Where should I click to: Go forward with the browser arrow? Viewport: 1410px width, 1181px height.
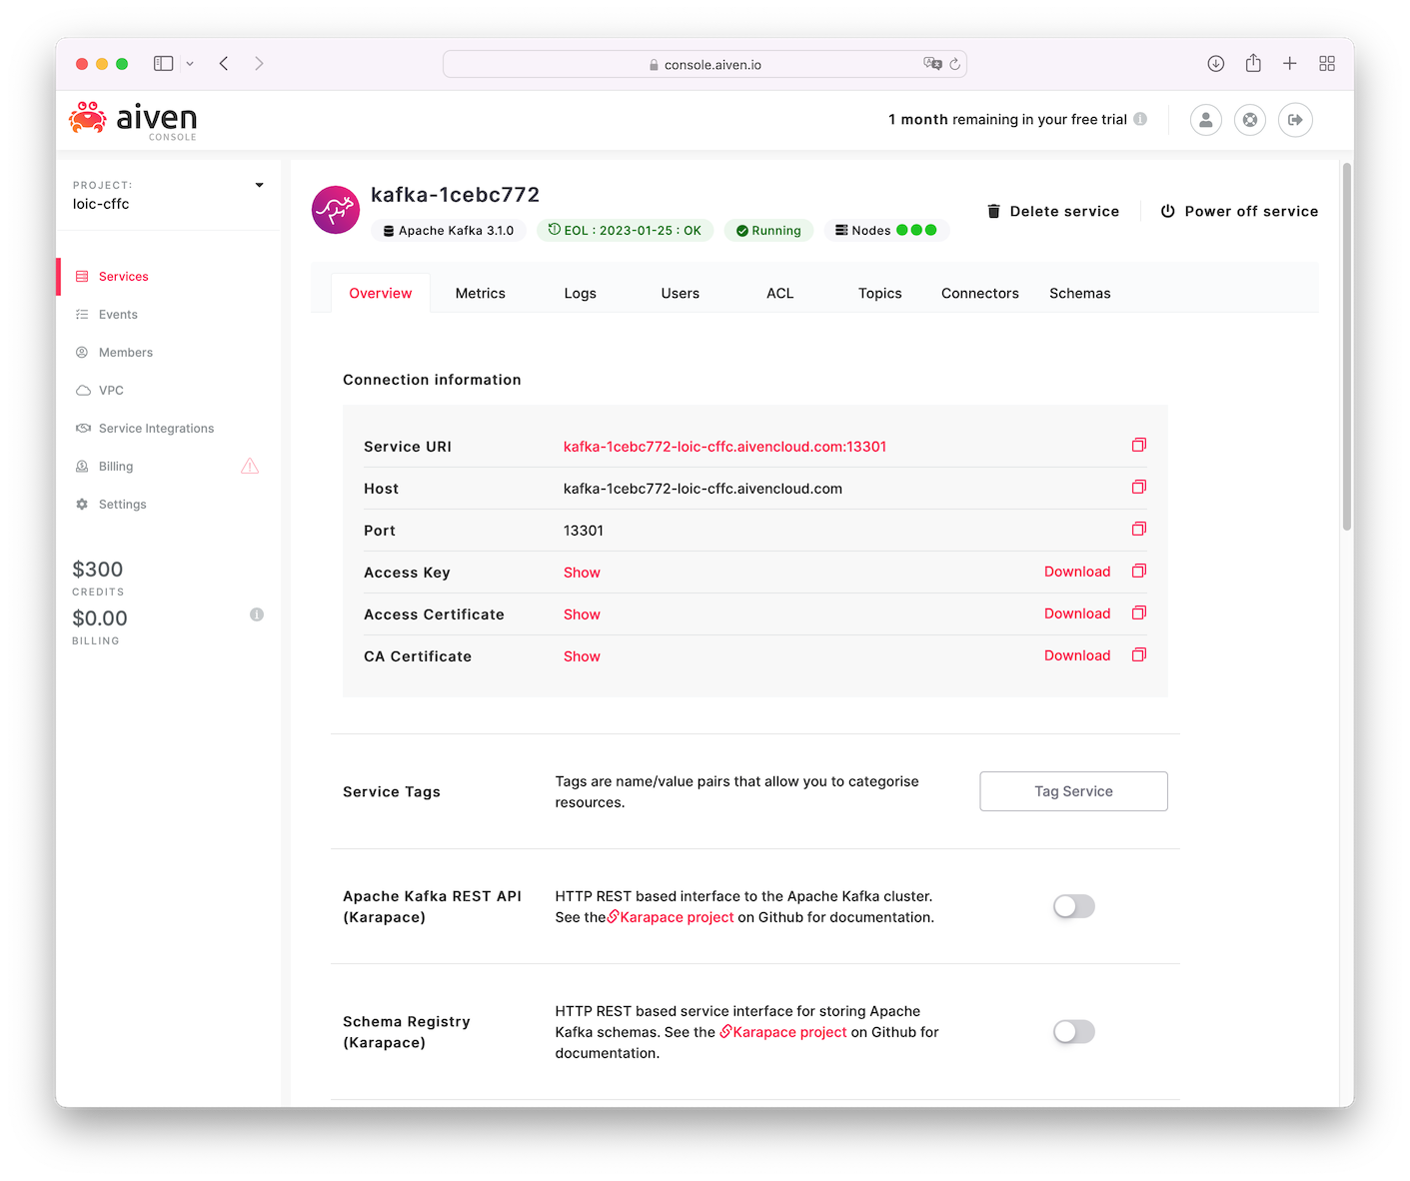[x=259, y=63]
